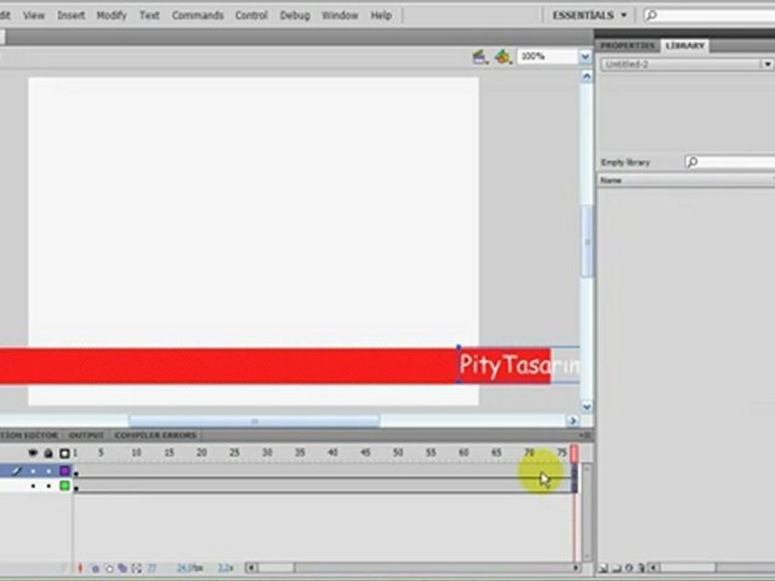
Task: Click the timeline horizontal scrollbar thumb
Action: pos(276,567)
